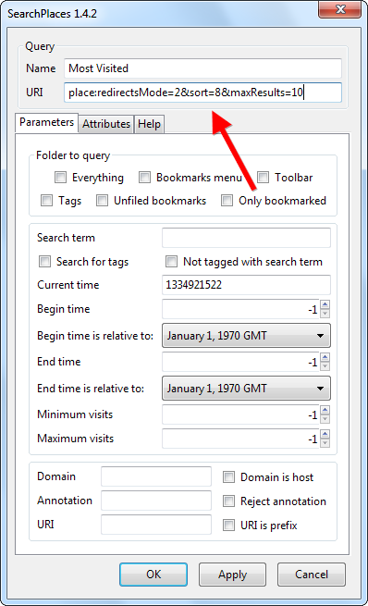The height and width of the screenshot is (606, 368).
Task: Decrease End time with down arrow
Action: (325, 366)
